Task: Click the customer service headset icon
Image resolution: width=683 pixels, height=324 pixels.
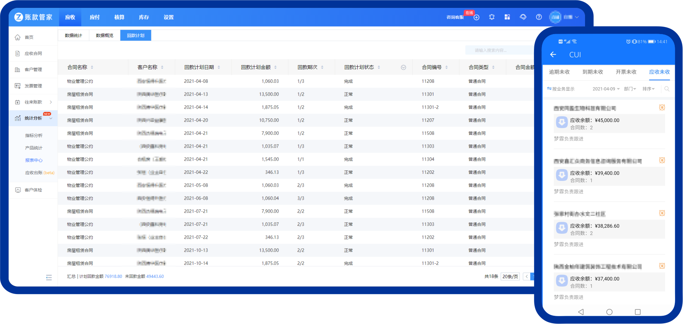Action: tap(523, 17)
